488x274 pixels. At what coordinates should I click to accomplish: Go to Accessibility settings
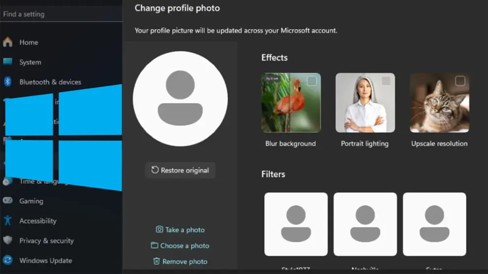pos(37,221)
